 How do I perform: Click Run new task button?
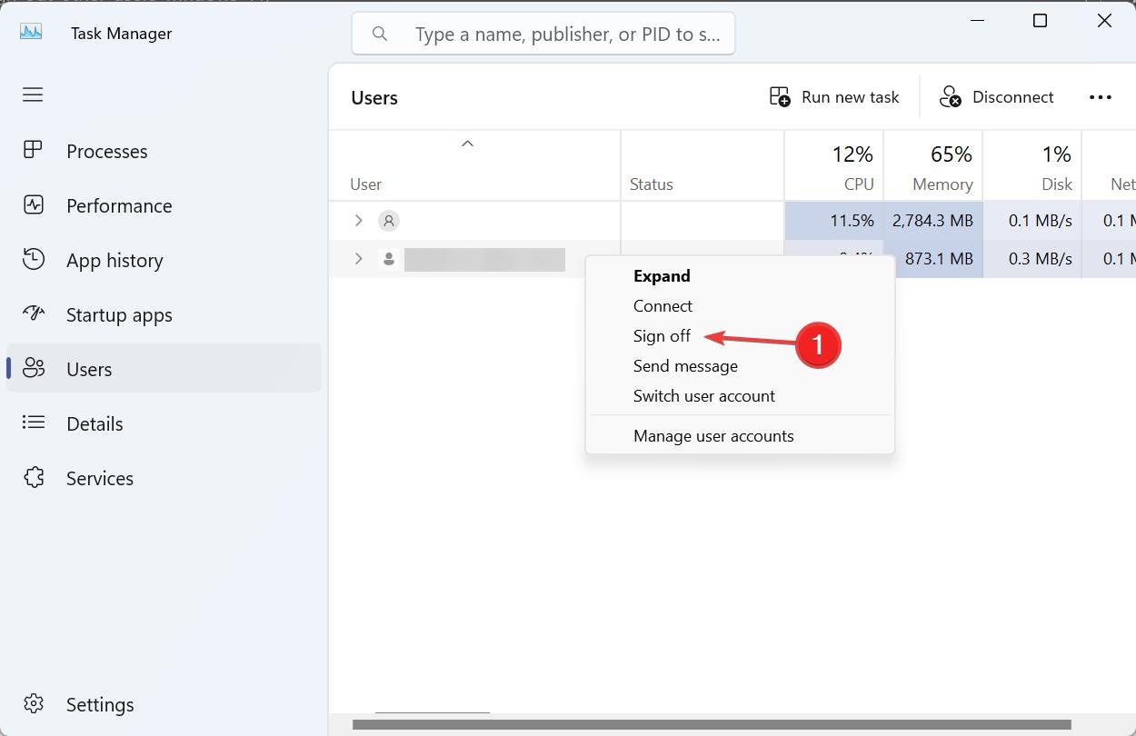(x=834, y=97)
